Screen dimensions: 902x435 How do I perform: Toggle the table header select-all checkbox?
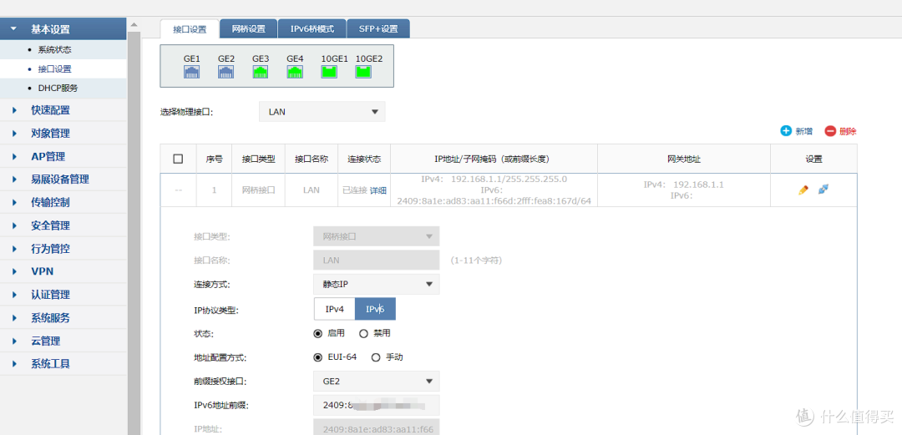point(179,159)
